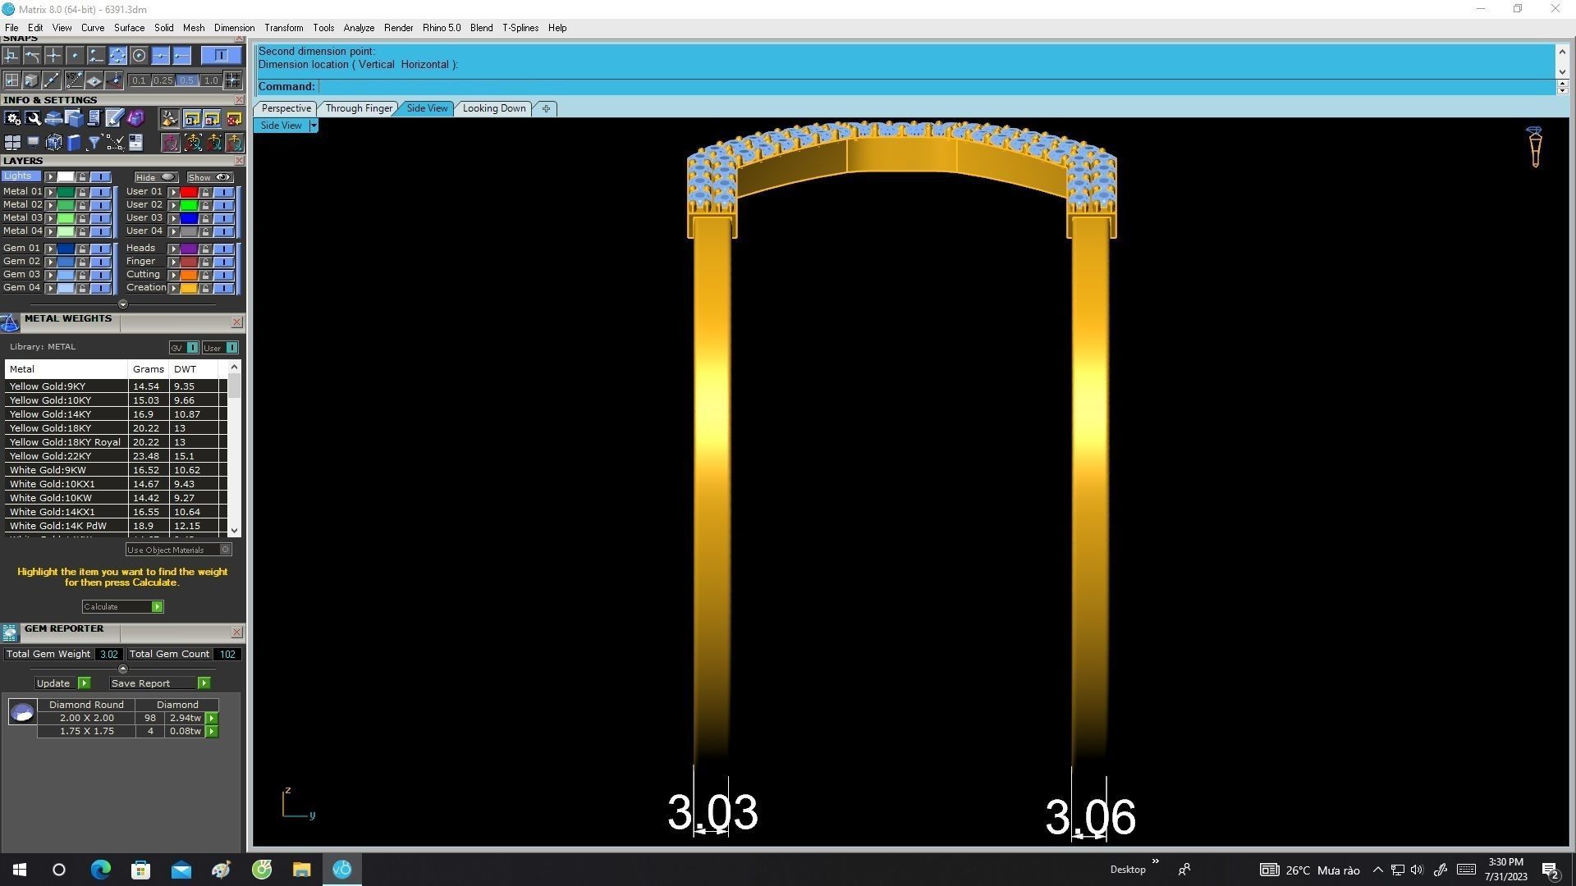Click the Metal Weights panel icon
Image resolution: width=1576 pixels, height=886 pixels.
coord(10,322)
